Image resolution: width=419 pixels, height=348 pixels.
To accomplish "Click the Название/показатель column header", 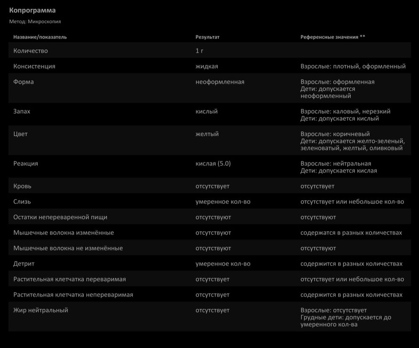I will click(x=40, y=37).
